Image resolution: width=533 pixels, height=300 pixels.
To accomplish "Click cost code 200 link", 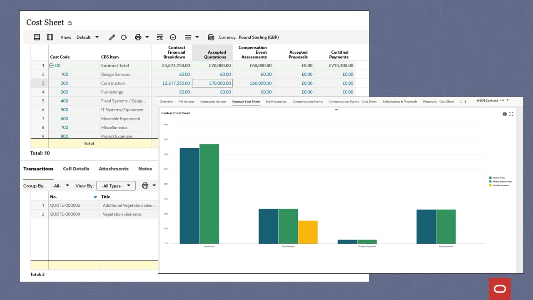I will click(64, 83).
